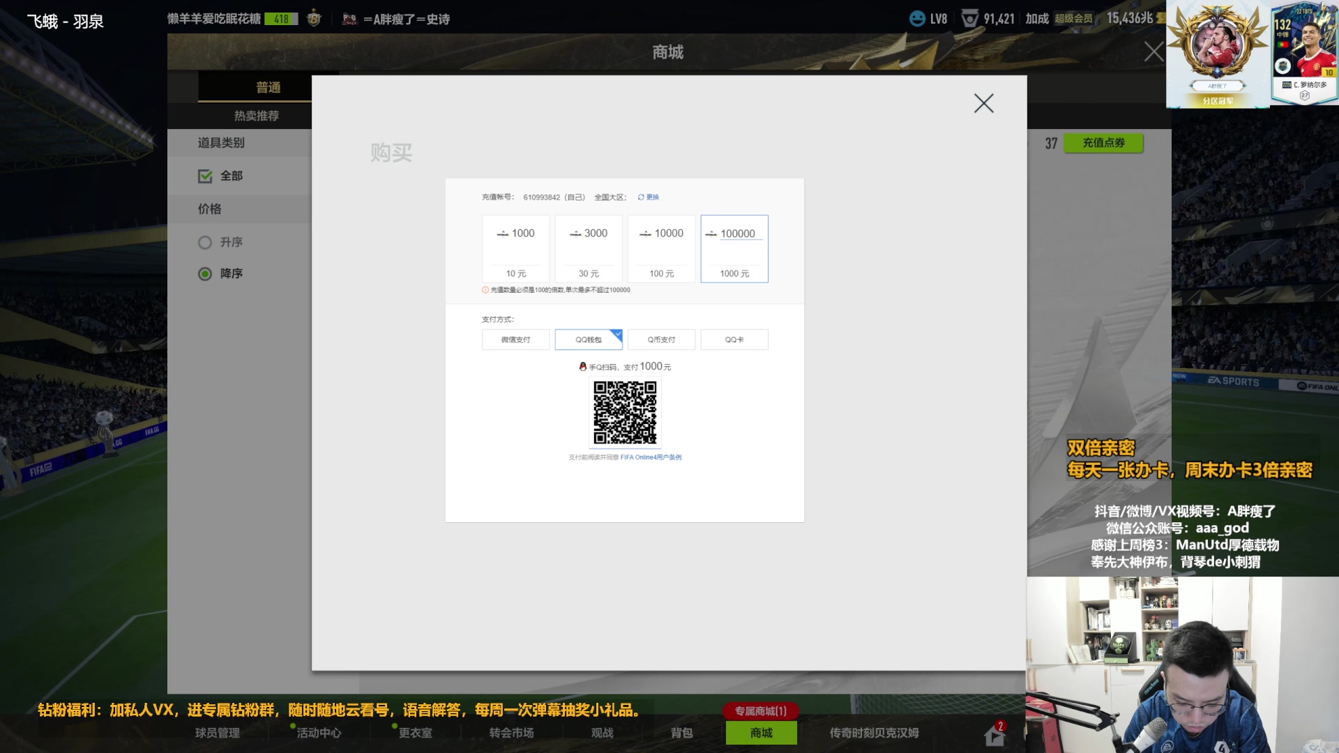Open the QQ钱包 payment option
The height and width of the screenshot is (753, 1339).
pyautogui.click(x=588, y=340)
